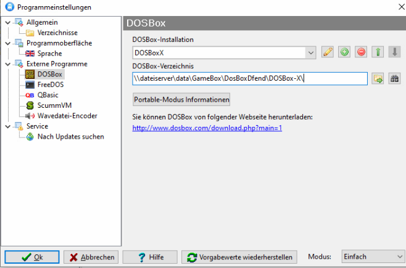Open the dosbox.com download link
406x268 pixels.
207,128
